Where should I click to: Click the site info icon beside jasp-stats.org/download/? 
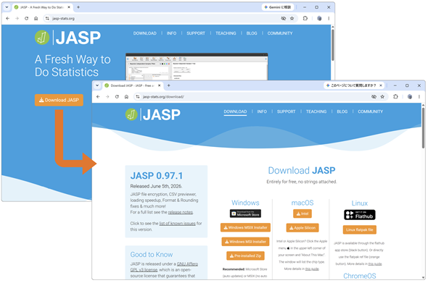click(138, 97)
